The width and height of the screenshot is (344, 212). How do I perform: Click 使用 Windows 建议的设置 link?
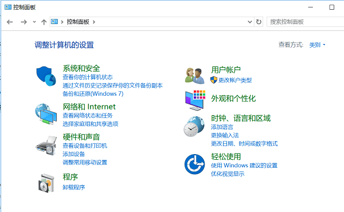244,166
